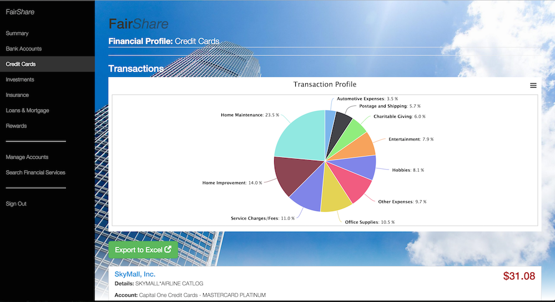View the Rewards section

(17, 126)
